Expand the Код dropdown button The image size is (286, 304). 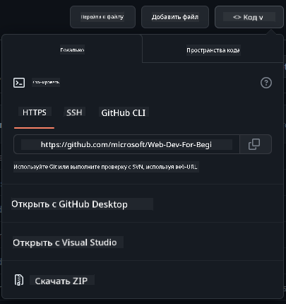pyautogui.click(x=249, y=17)
